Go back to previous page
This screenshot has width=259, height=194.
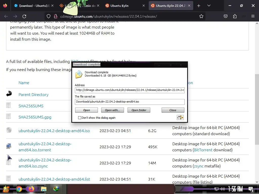(6, 16)
